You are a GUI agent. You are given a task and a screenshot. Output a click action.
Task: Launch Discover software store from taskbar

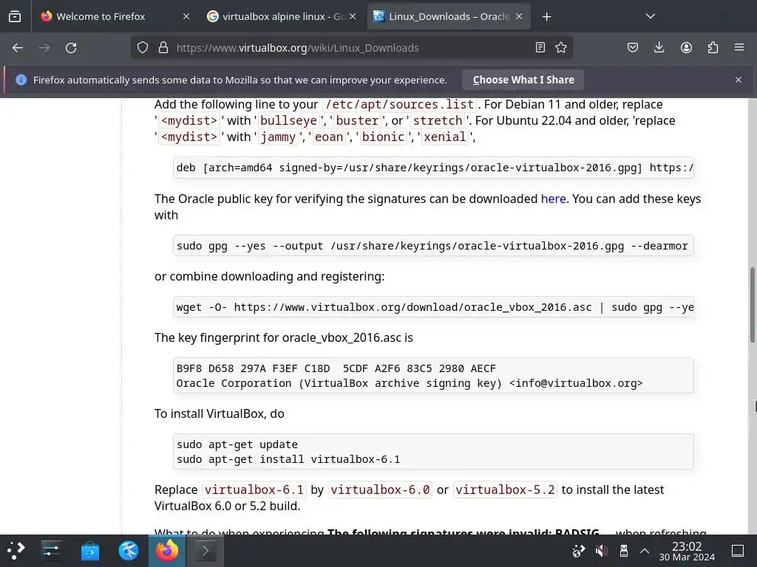coord(89,551)
